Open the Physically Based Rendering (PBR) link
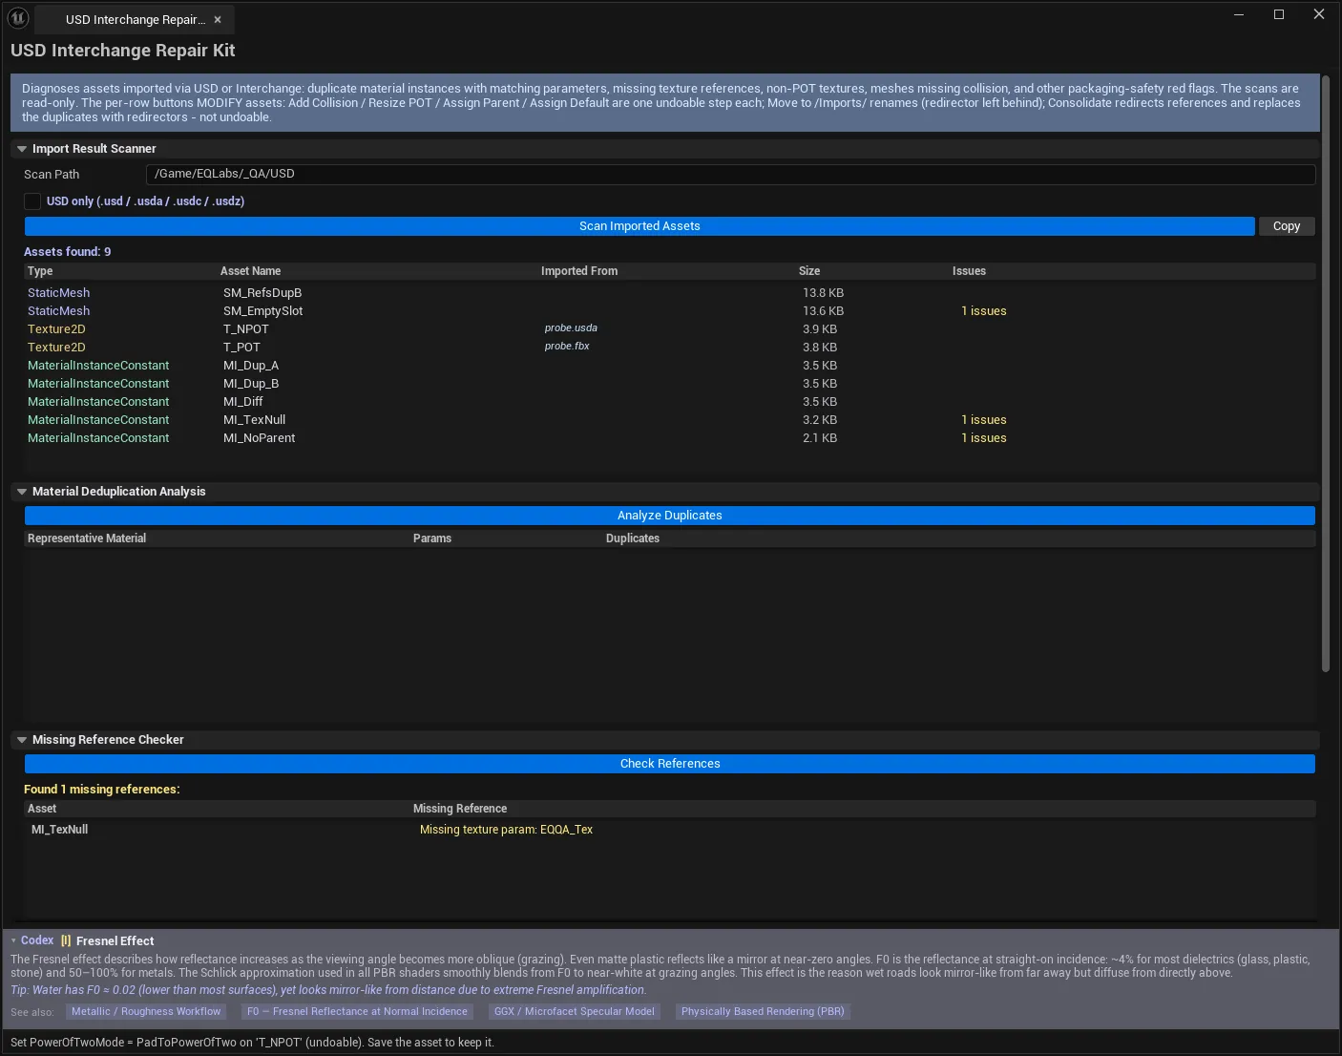Viewport: 1342px width, 1056px height. pyautogui.click(x=763, y=1011)
